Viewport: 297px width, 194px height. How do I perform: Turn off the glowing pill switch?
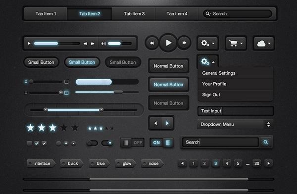tap(107, 143)
